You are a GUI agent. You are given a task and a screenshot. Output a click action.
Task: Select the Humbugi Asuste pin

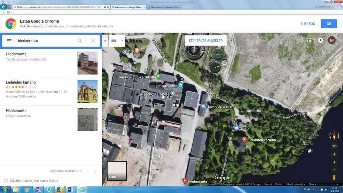pos(203,106)
